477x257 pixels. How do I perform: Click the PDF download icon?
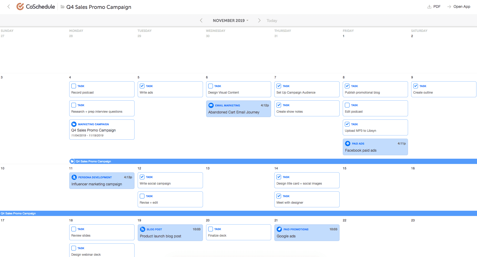tap(429, 7)
